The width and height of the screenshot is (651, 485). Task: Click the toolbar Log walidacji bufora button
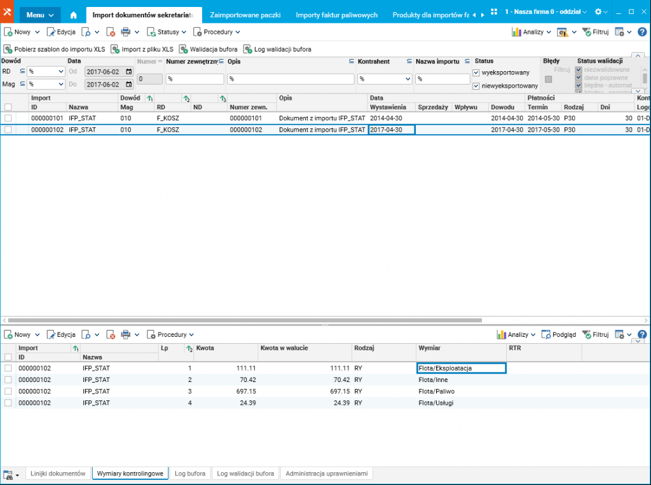click(277, 50)
